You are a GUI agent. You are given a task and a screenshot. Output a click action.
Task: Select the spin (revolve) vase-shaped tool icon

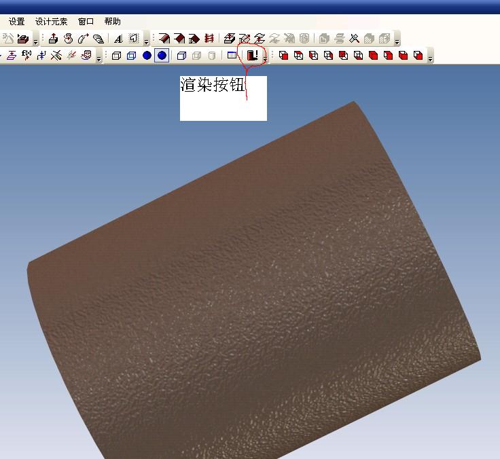coord(68,39)
